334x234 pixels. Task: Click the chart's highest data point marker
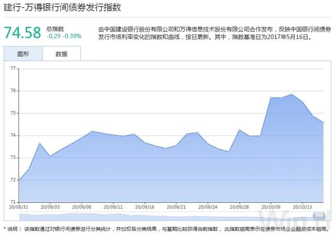click(x=292, y=94)
